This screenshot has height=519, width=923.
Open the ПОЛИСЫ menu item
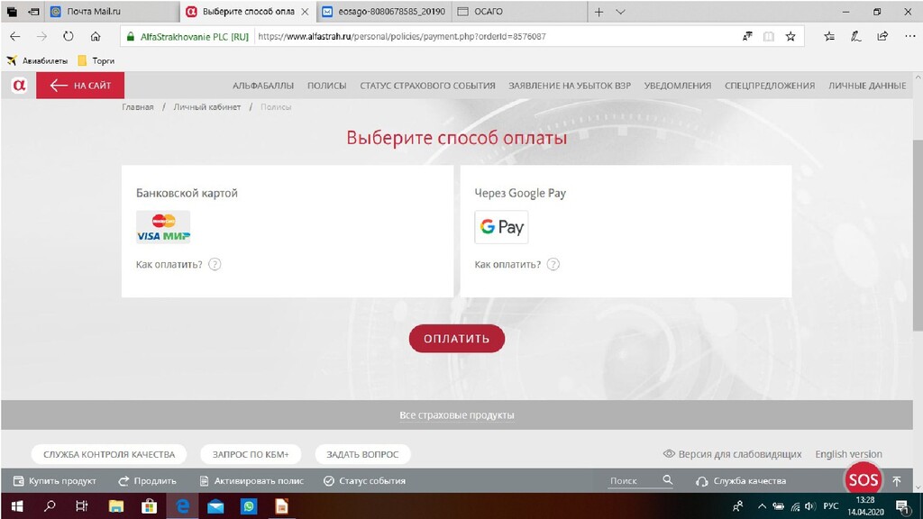coord(326,86)
